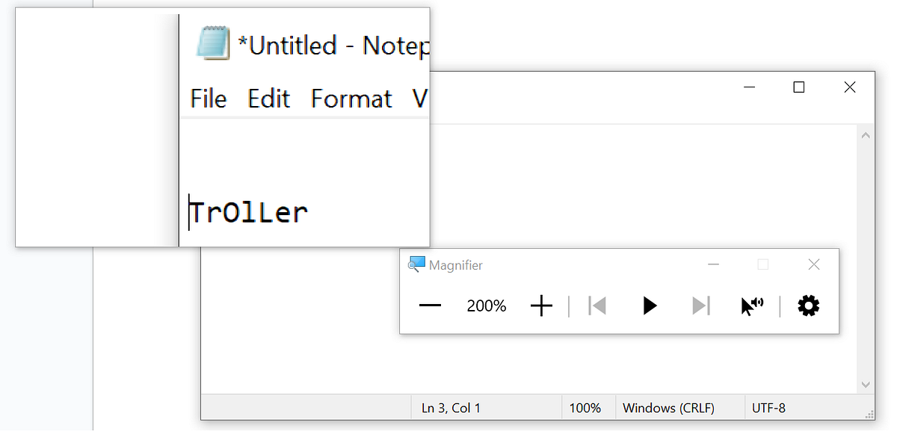The width and height of the screenshot is (897, 431).
Task: Click the UTF-8 encoding indicator
Action: [x=770, y=408]
